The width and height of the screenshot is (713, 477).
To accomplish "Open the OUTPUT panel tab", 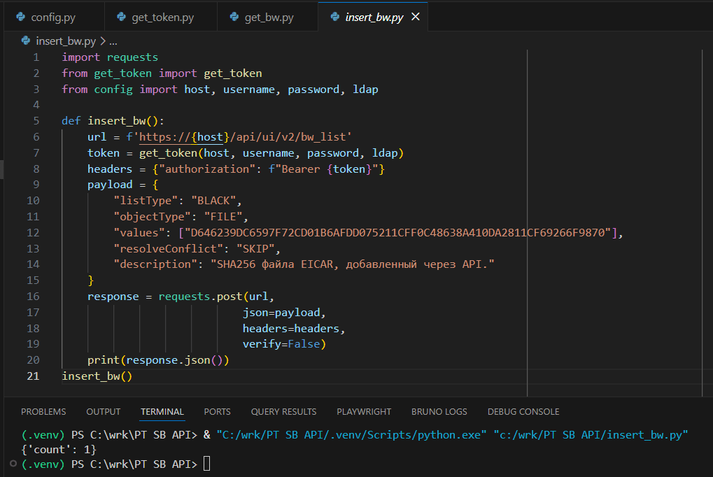I will 104,411.
